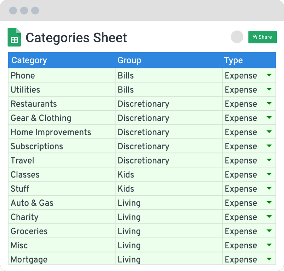Open the Type dropdown for Phone
284x271 pixels.
click(269, 75)
